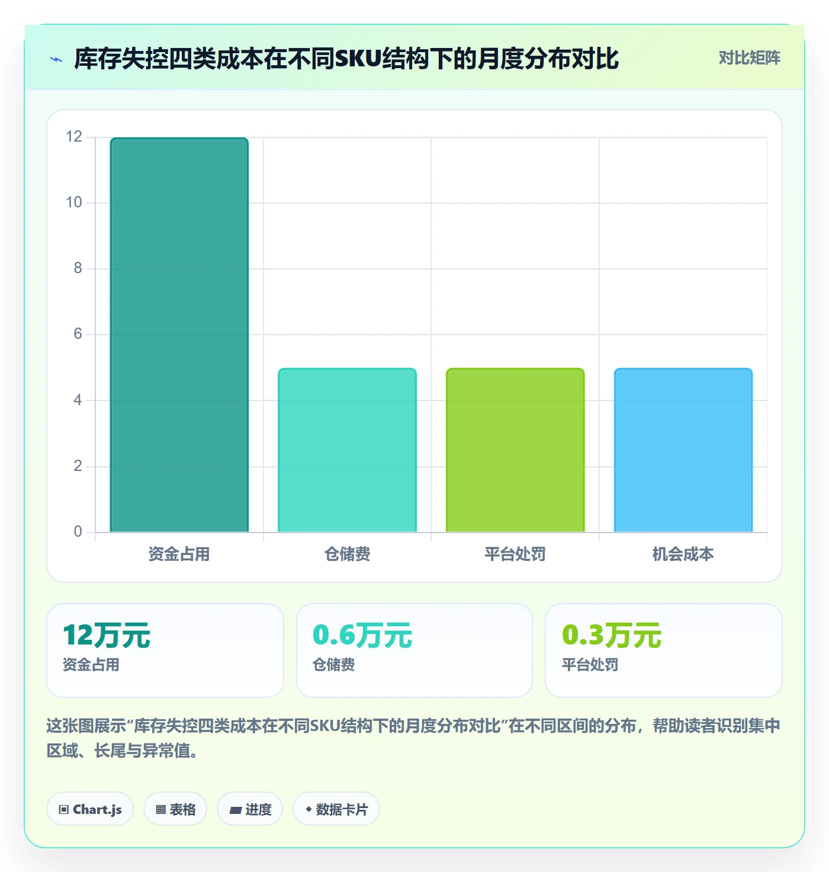The width and height of the screenshot is (829, 872).
Task: Open the 12万元 资金占用 data card
Action: (x=165, y=650)
